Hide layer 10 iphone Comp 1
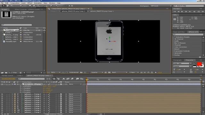The height and width of the screenshot is (115, 205). tap(2, 110)
